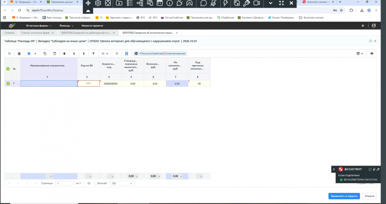The height and width of the screenshot is (204, 386).
Task: Click the move (four-arrow) icon in remote toolbar
Action: point(88,3)
